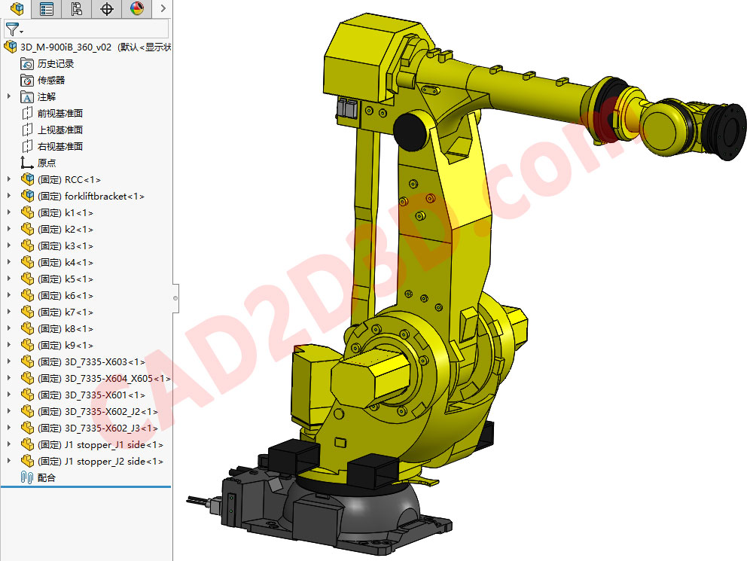Select the 前视基准面 front plane
756x561 pixels.
pos(60,113)
